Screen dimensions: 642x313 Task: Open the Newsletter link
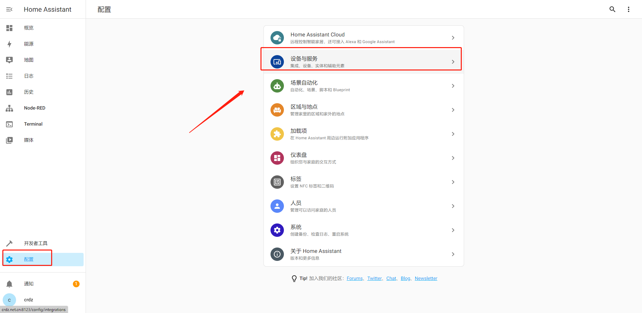tap(426, 279)
